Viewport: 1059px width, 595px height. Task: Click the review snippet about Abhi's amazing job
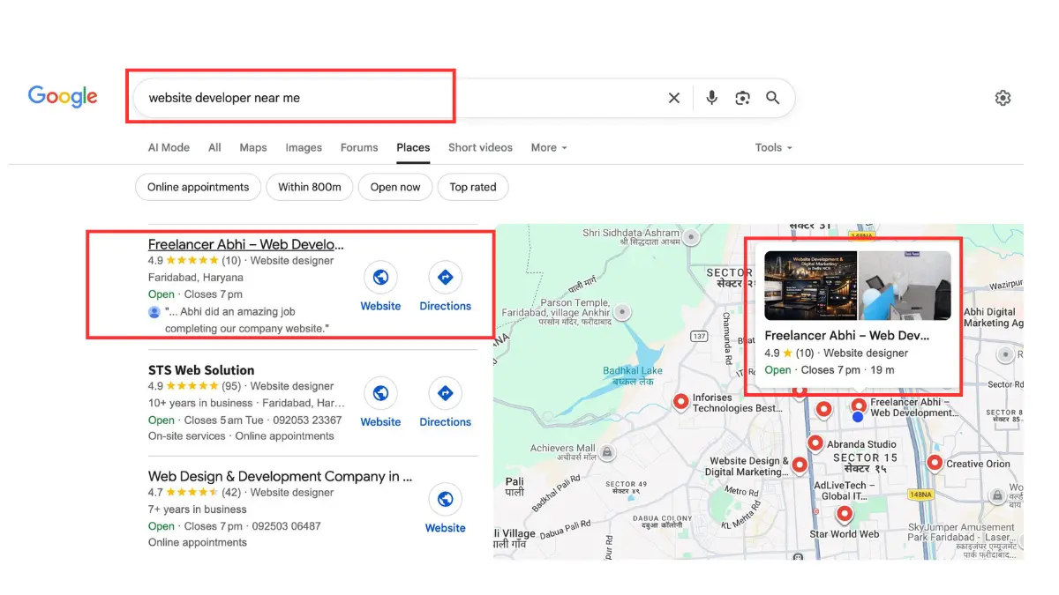click(x=246, y=320)
